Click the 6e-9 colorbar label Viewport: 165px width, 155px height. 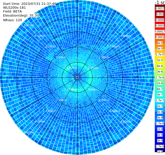[x=160, y=135]
